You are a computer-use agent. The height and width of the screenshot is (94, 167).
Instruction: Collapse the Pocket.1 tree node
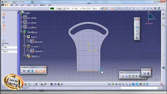pyautogui.click(x=24, y=46)
